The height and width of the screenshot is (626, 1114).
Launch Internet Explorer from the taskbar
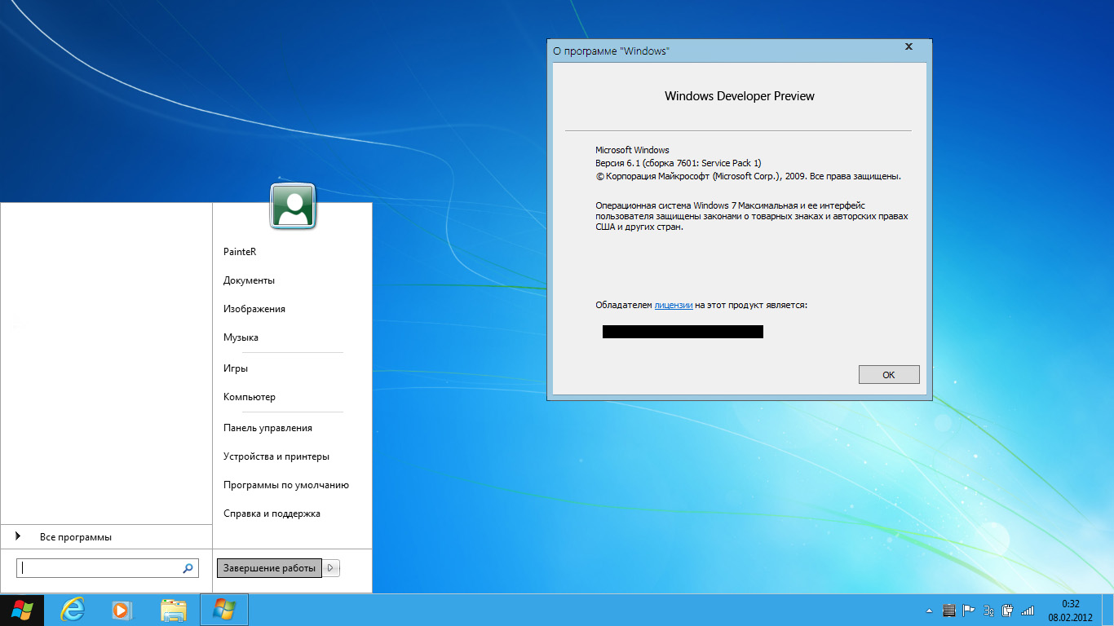[73, 610]
